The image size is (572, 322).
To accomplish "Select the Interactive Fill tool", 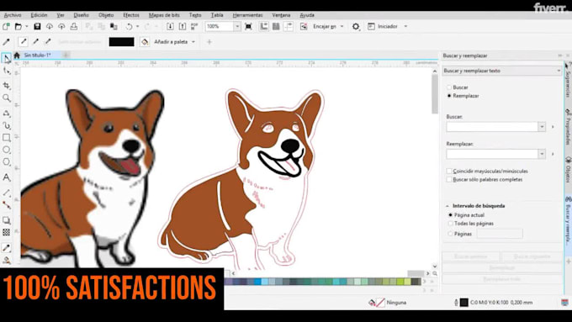I will 6,260.
